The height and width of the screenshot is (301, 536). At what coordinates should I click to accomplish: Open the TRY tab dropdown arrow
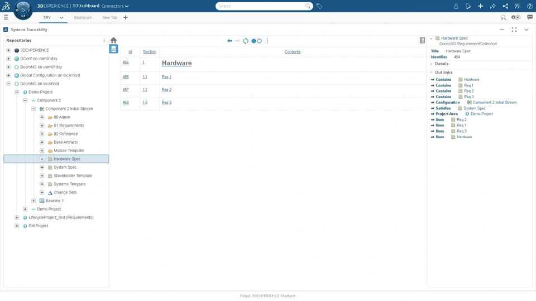tap(61, 17)
